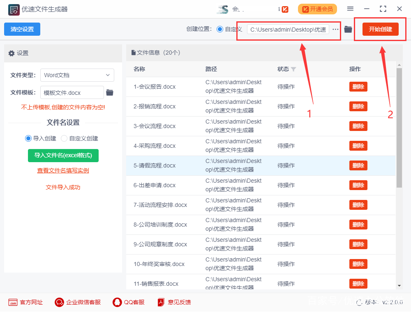411x312 pixels.
Task: Click the fullscreen toggle icon
Action: tap(383, 9)
